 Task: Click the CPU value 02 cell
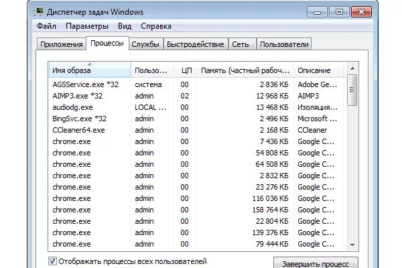point(185,96)
